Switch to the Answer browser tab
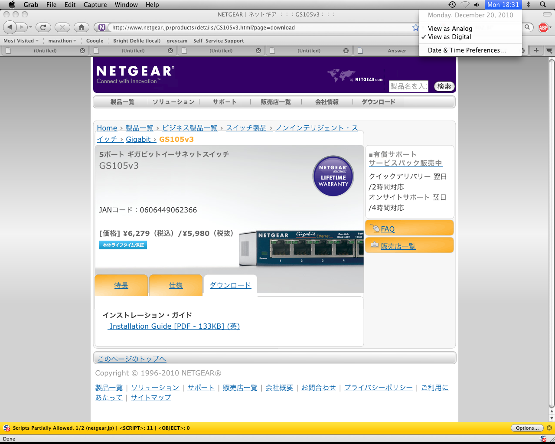 (397, 51)
